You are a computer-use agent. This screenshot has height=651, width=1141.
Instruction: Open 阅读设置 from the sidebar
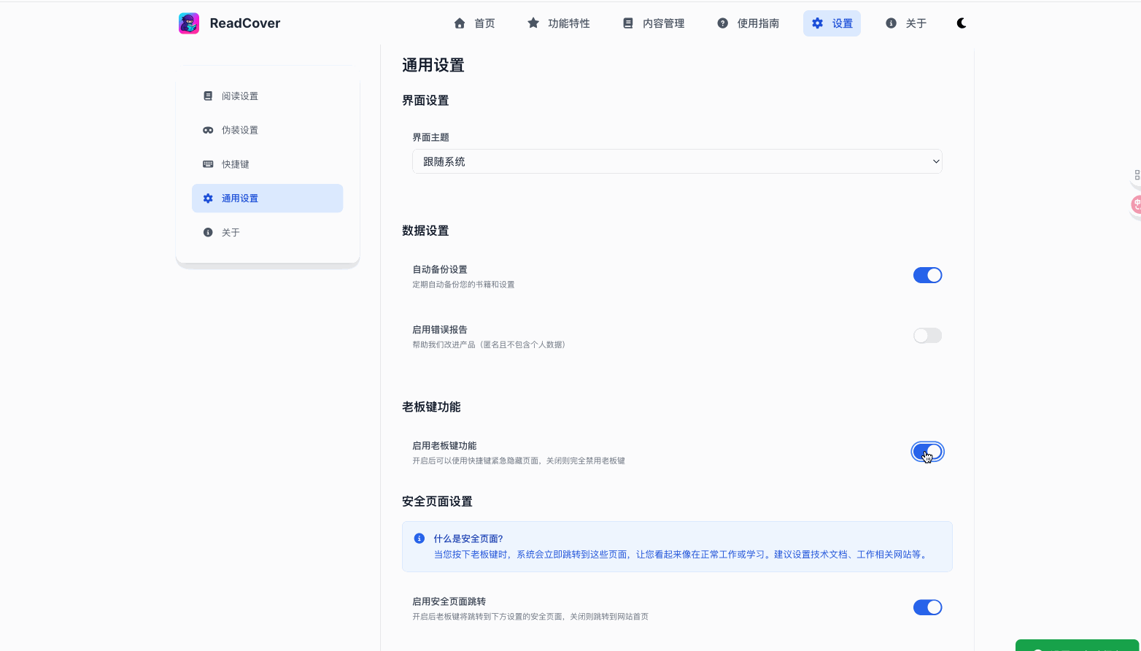(240, 96)
